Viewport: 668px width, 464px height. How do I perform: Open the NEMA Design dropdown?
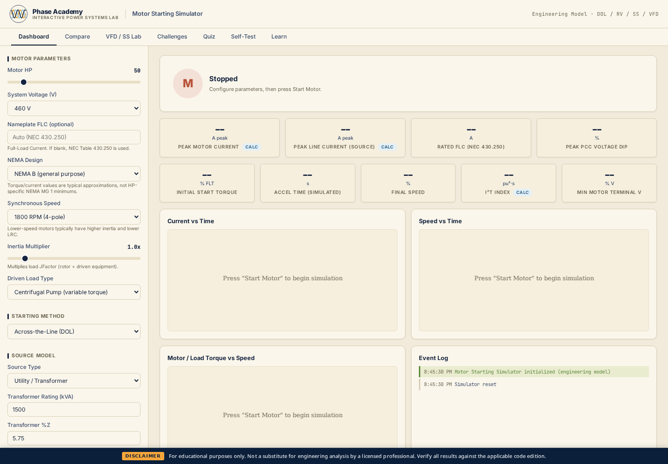[x=74, y=174]
